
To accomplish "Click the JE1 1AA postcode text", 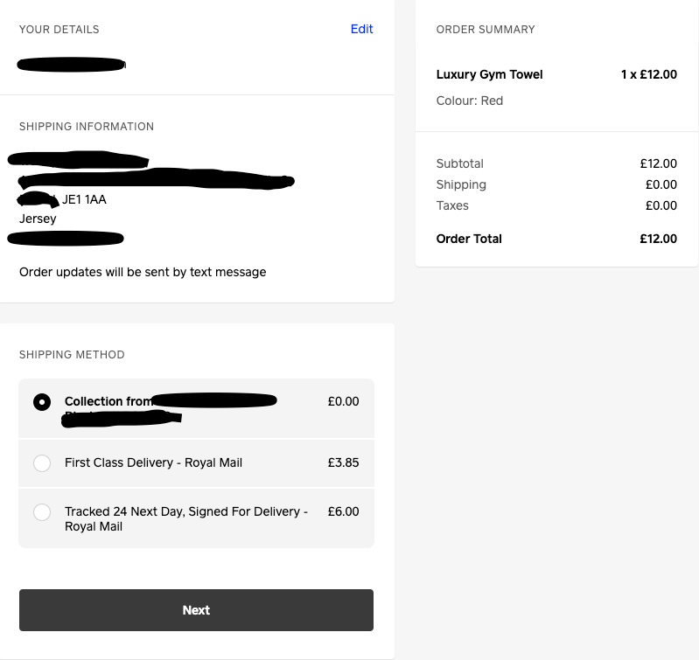I will 84,199.
